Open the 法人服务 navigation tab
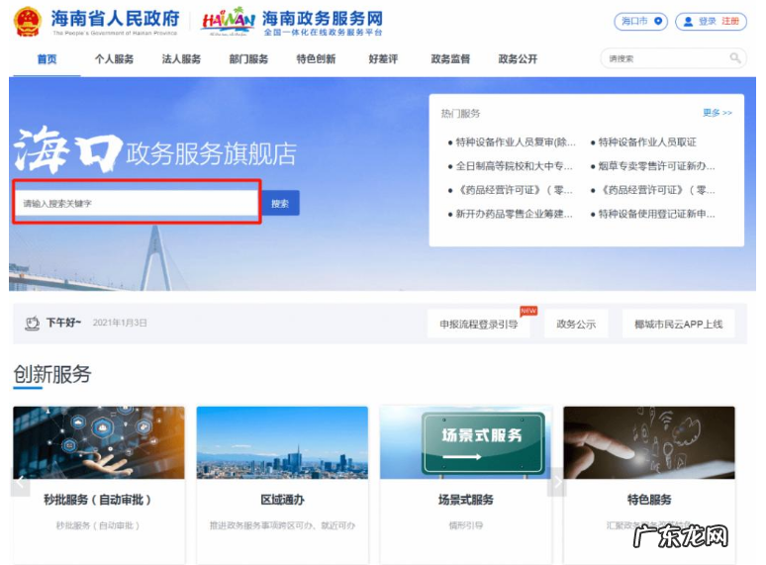Image resolution: width=766 pixels, height=565 pixels. tap(181, 59)
